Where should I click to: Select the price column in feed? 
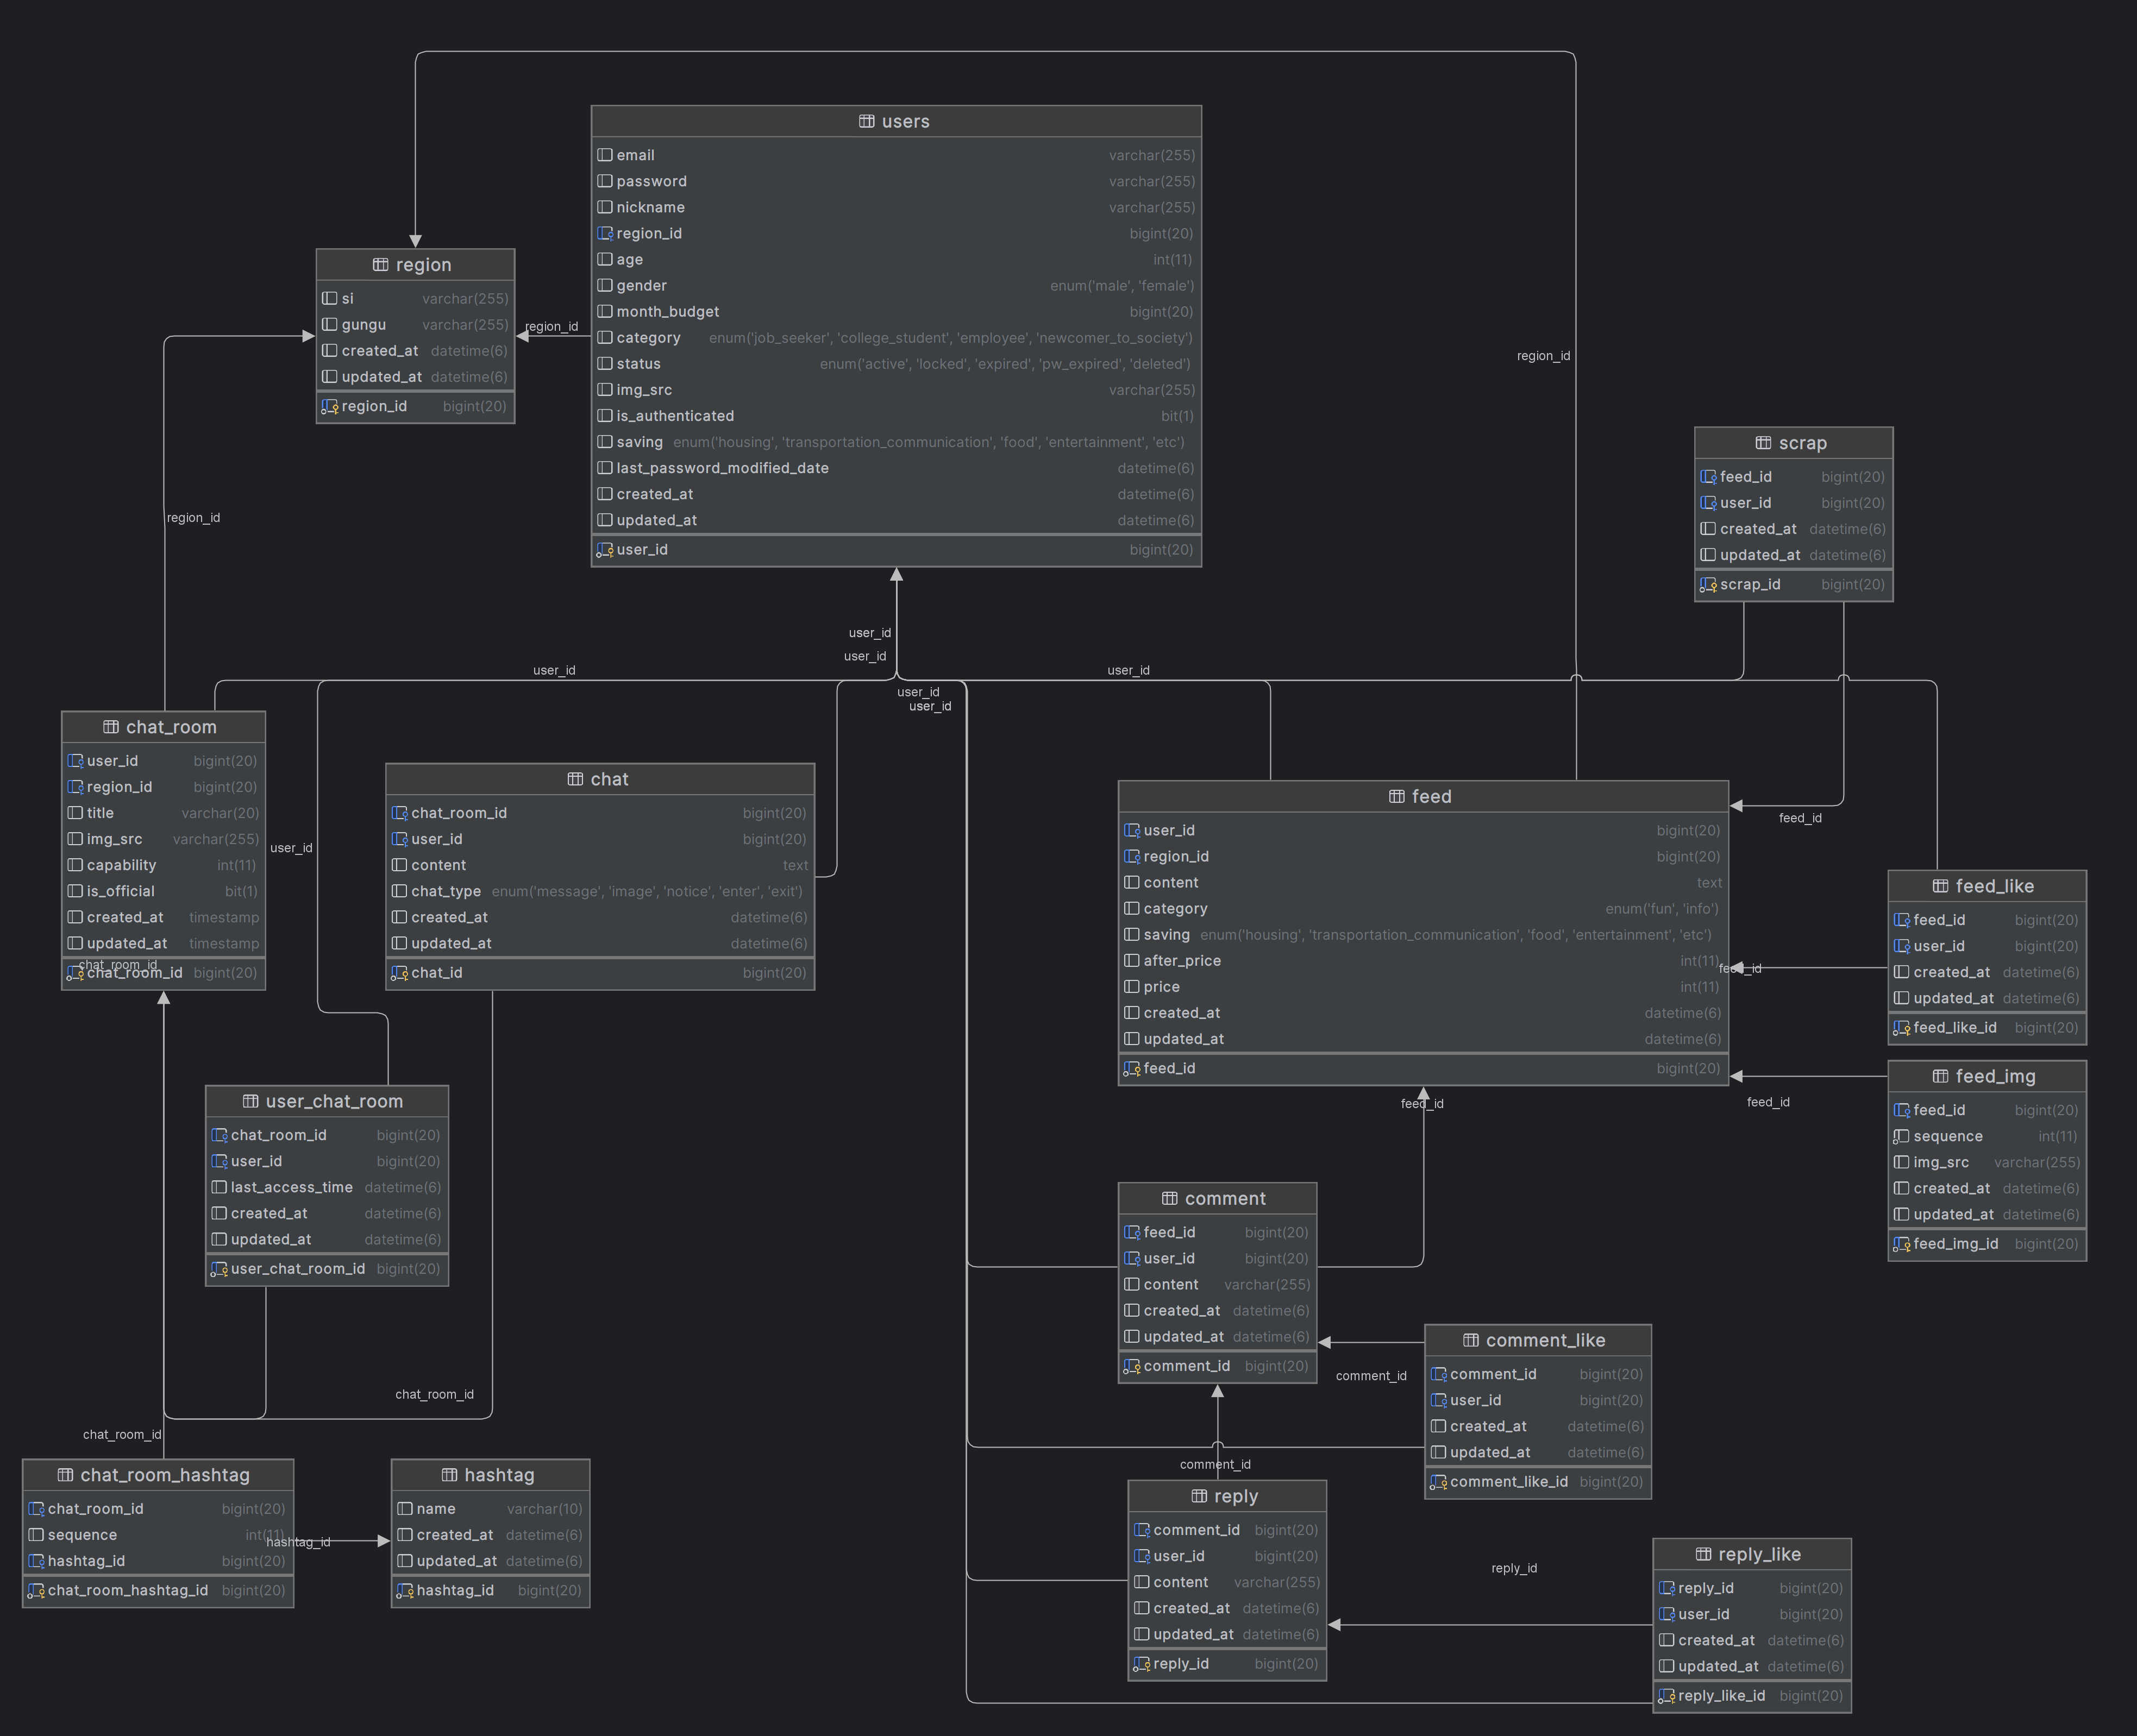click(1422, 987)
